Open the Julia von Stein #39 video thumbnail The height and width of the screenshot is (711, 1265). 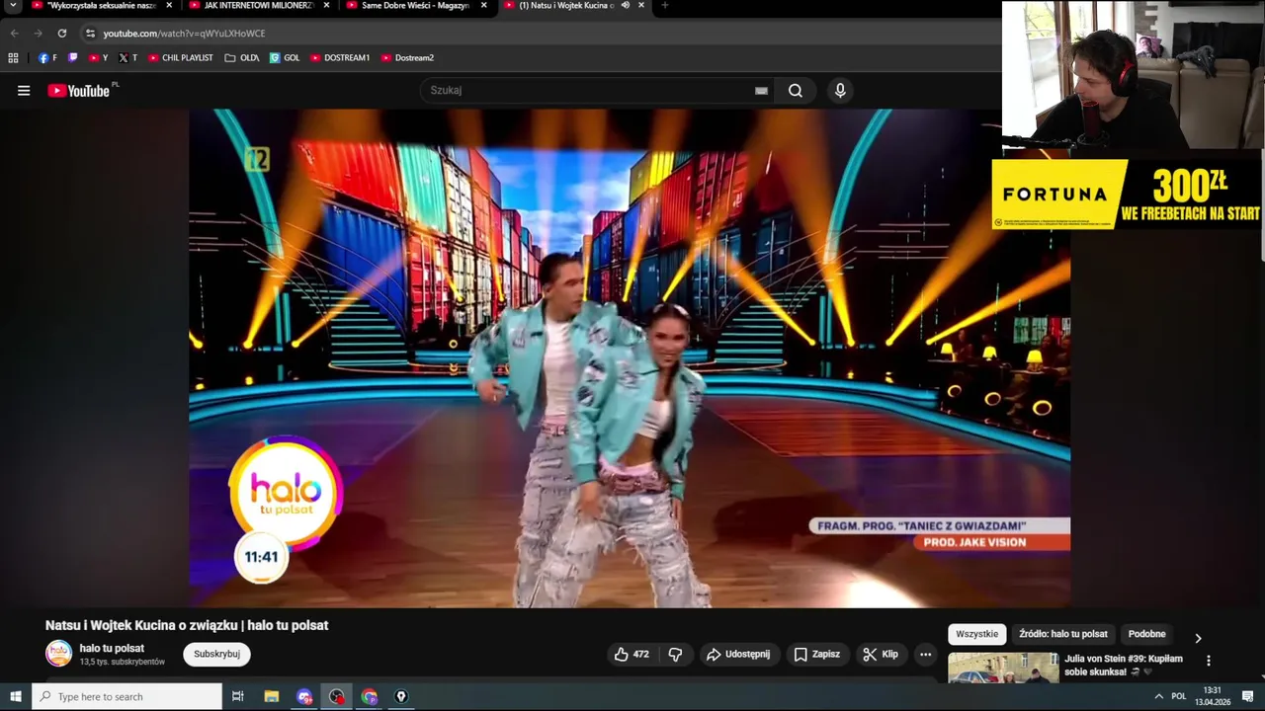1003,668
